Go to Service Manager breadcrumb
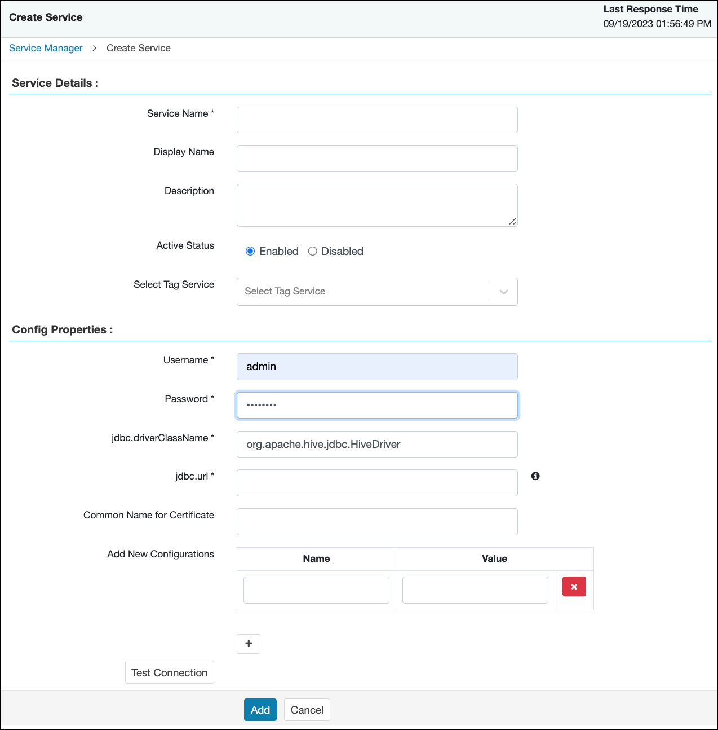The height and width of the screenshot is (730, 718). click(x=46, y=48)
